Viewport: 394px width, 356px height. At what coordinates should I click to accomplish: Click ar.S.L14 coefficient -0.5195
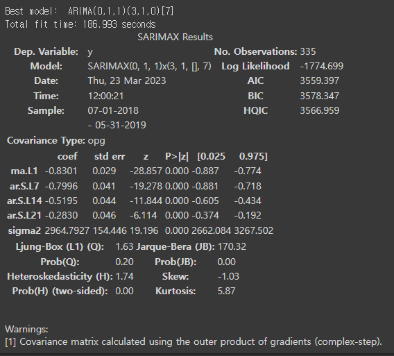pos(61,201)
